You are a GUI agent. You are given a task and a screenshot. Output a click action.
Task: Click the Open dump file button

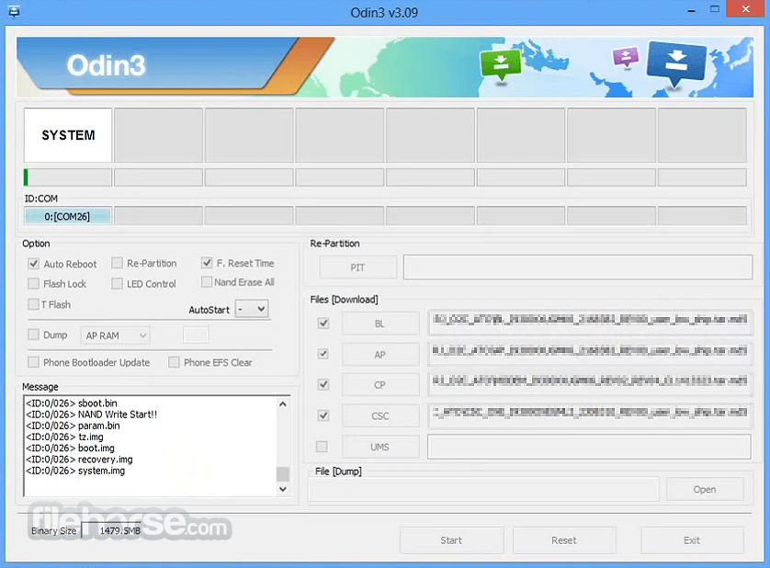point(704,489)
